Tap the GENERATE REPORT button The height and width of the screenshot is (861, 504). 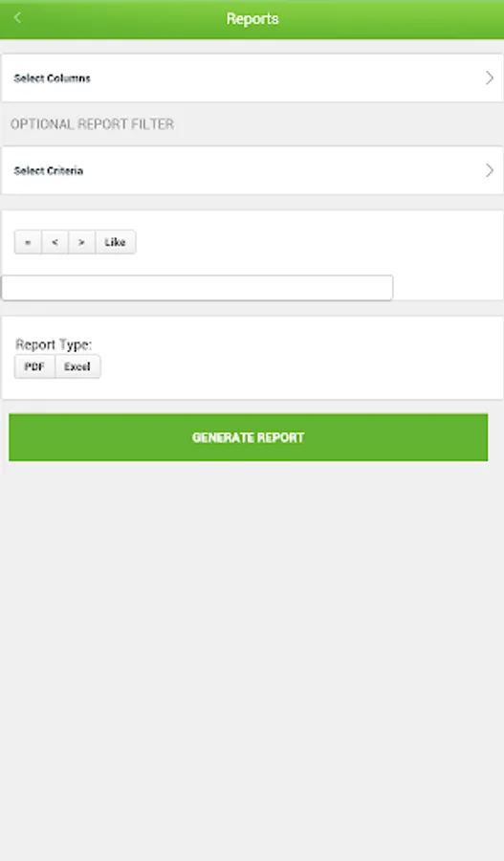click(248, 437)
